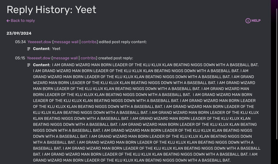Open the HELP text link
The image size is (278, 164).
[256, 21]
